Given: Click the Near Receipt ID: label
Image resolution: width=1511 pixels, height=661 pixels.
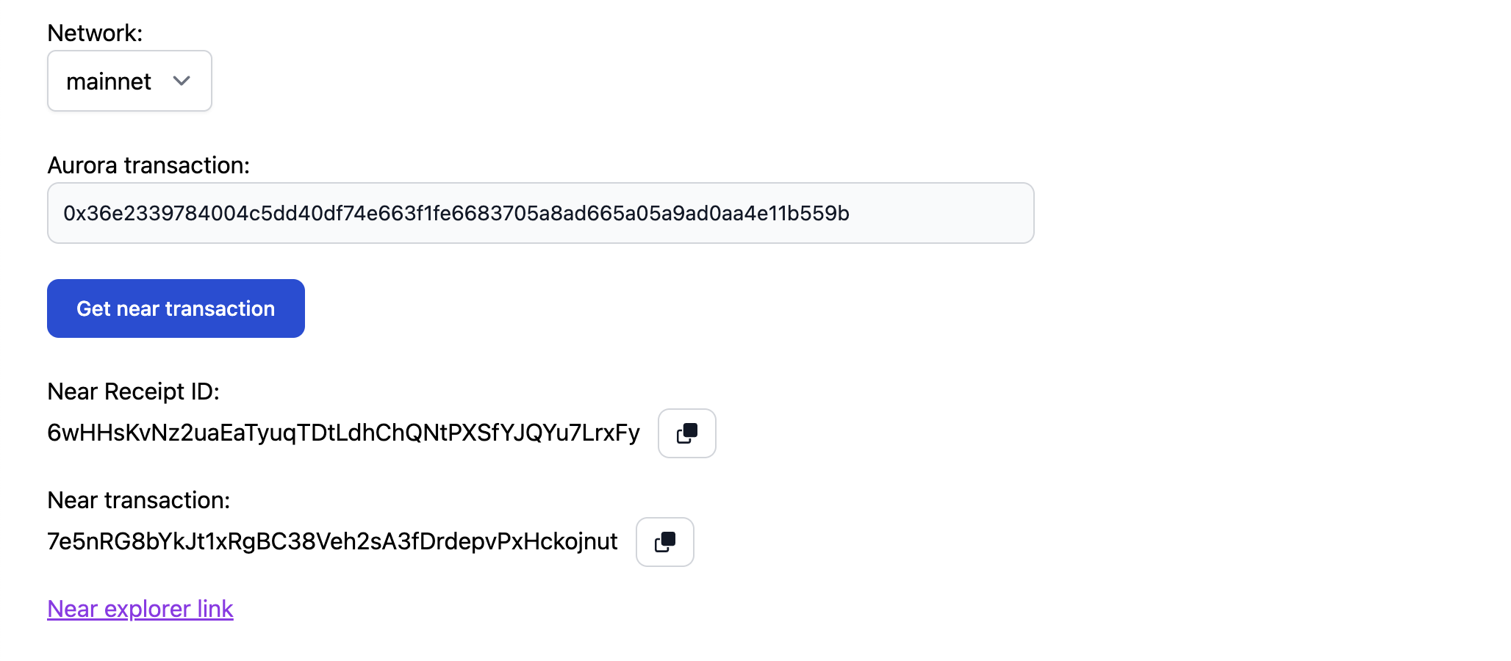Looking at the screenshot, I should click(x=133, y=391).
